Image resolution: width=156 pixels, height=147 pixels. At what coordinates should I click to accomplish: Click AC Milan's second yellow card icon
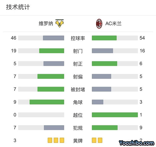coord(100,140)
